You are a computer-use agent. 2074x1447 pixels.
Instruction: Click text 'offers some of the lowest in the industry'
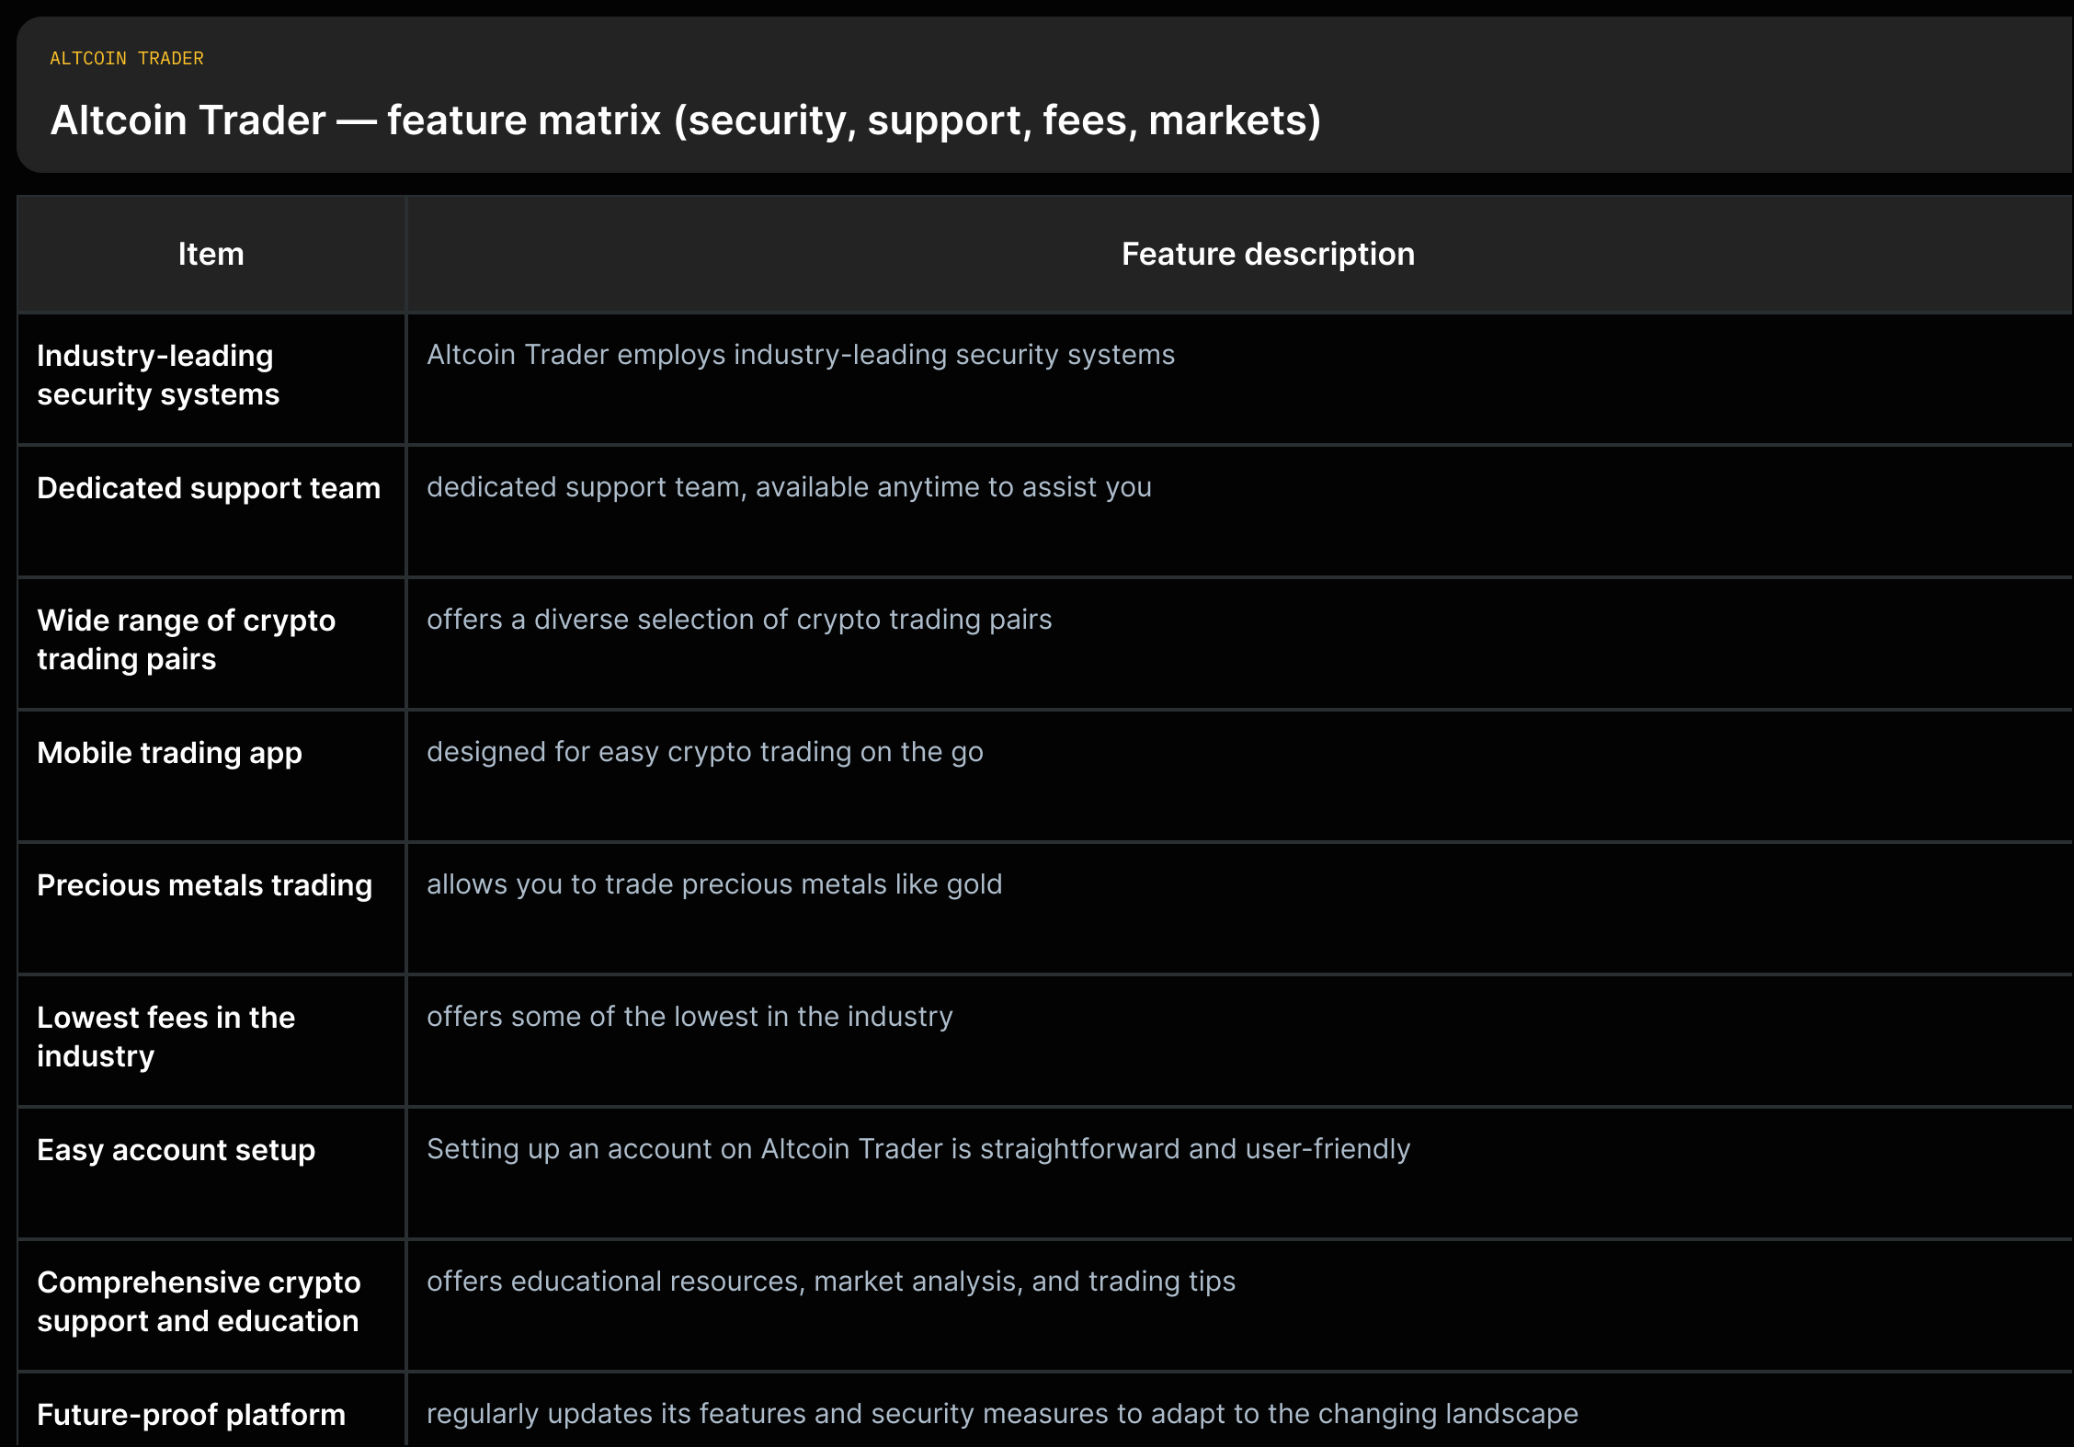click(689, 1017)
